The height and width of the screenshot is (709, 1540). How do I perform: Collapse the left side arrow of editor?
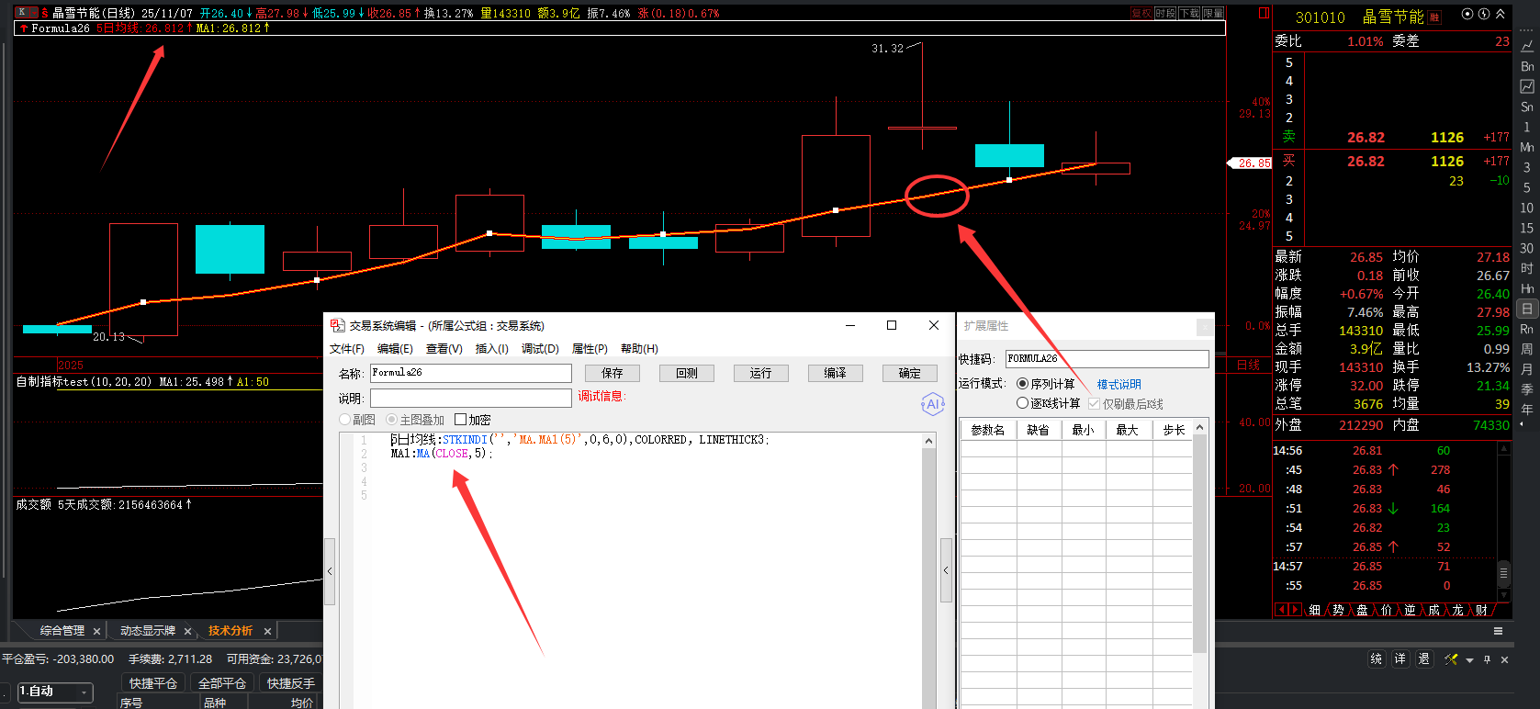point(330,571)
